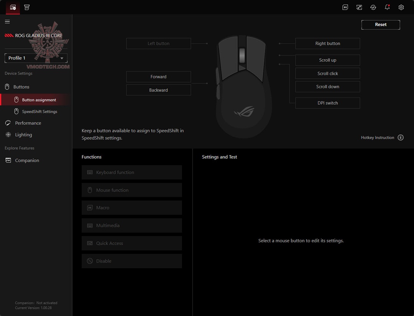The image size is (414, 316).
Task: Click the Hotkey Instruction info icon
Action: pyautogui.click(x=401, y=137)
